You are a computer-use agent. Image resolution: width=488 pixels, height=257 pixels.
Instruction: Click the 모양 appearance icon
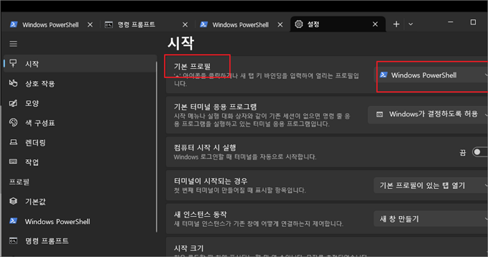pyautogui.click(x=13, y=103)
